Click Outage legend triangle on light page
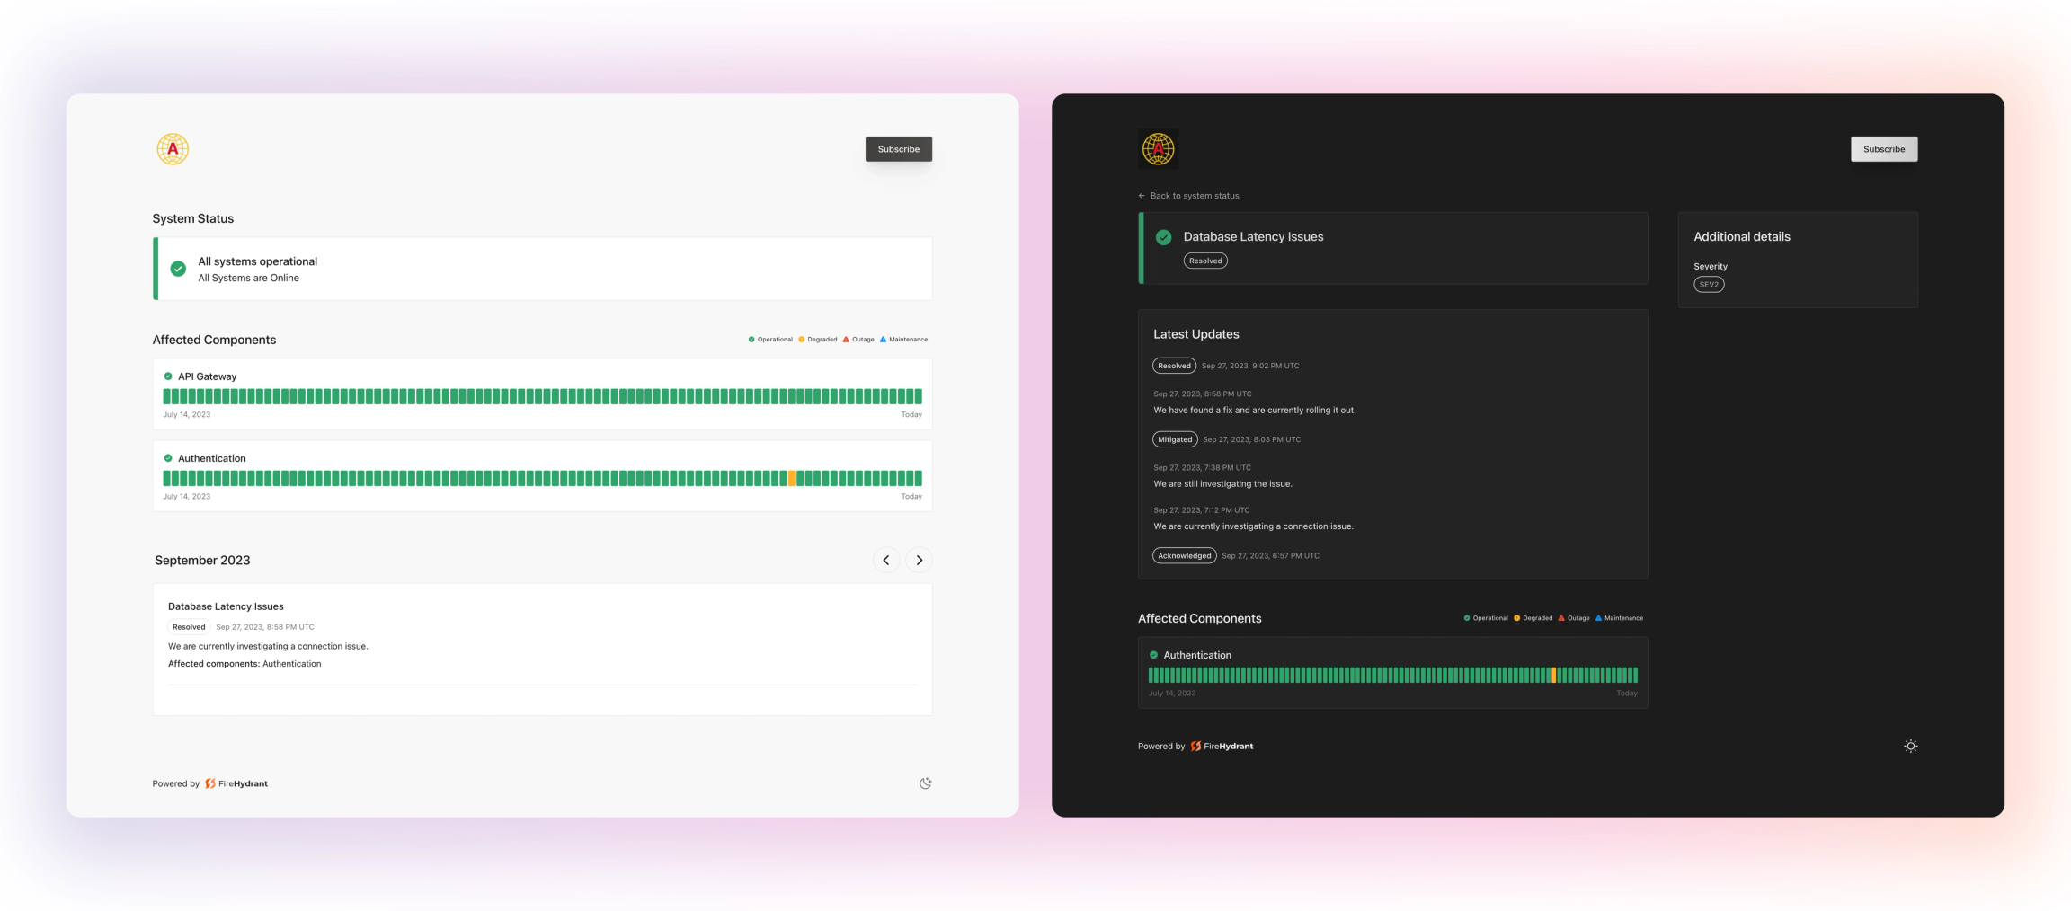 point(846,340)
